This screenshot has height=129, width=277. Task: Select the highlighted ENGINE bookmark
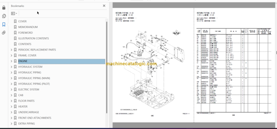(61, 61)
